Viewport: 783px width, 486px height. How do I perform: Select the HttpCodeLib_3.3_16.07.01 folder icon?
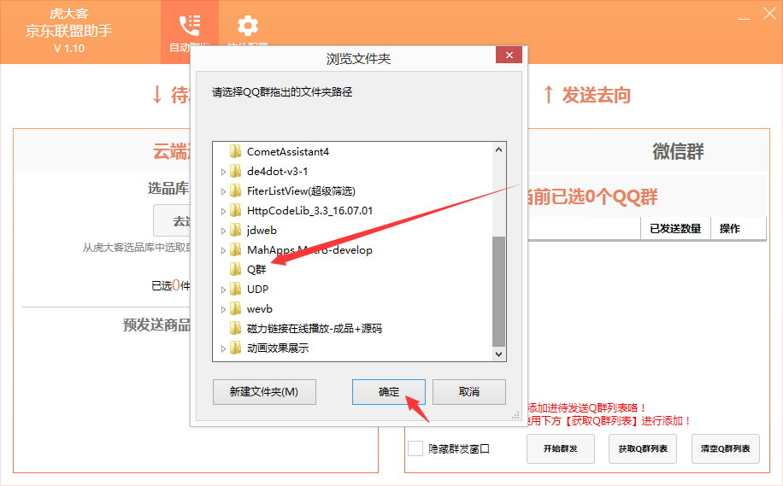click(x=236, y=211)
